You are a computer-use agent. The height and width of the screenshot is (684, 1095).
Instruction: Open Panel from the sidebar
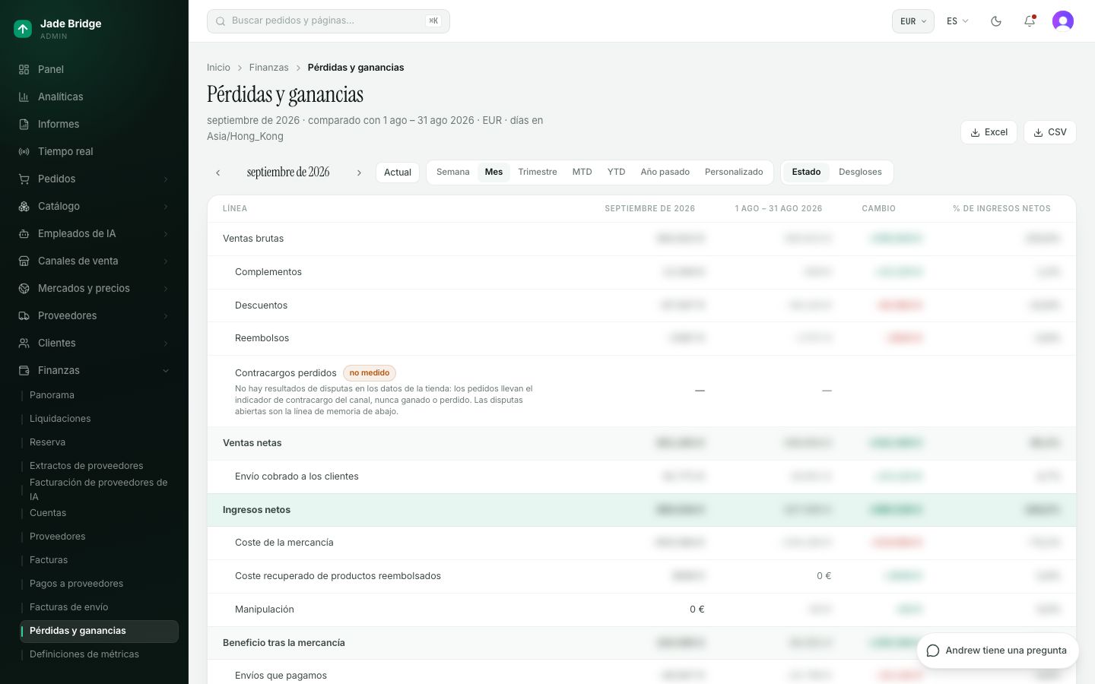(94, 69)
